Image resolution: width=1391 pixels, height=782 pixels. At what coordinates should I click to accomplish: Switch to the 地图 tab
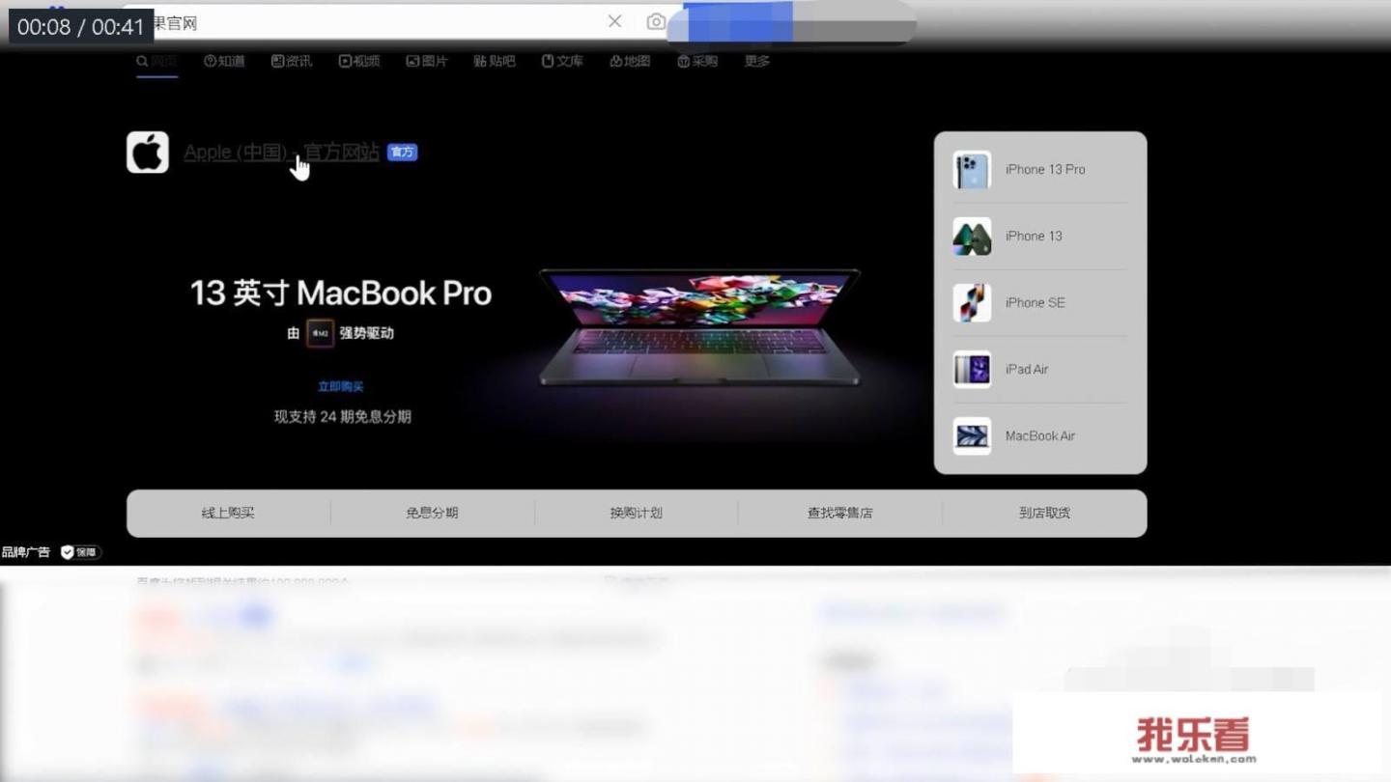click(x=630, y=61)
